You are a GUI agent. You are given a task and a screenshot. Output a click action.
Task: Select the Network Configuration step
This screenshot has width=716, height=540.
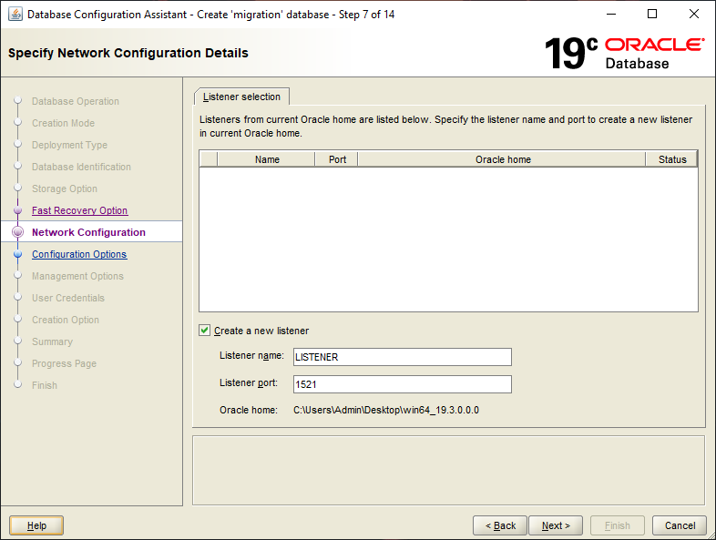(88, 232)
